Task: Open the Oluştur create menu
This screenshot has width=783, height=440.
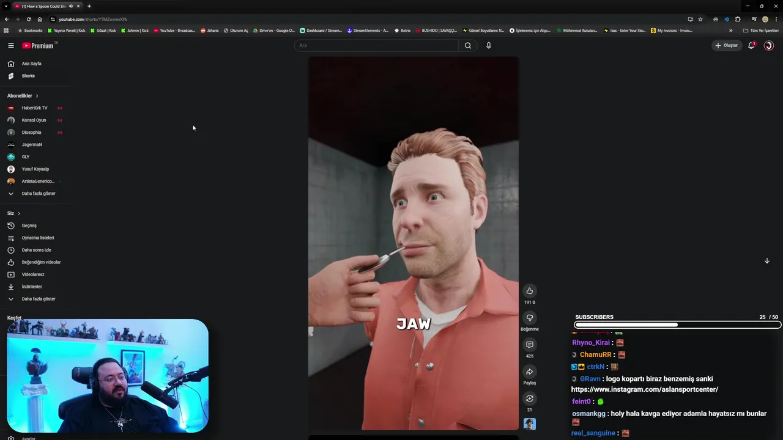Action: [x=727, y=45]
